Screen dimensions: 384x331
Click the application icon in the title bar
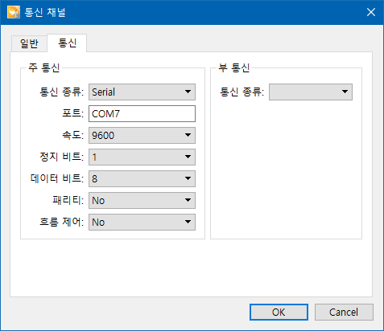pos(14,12)
